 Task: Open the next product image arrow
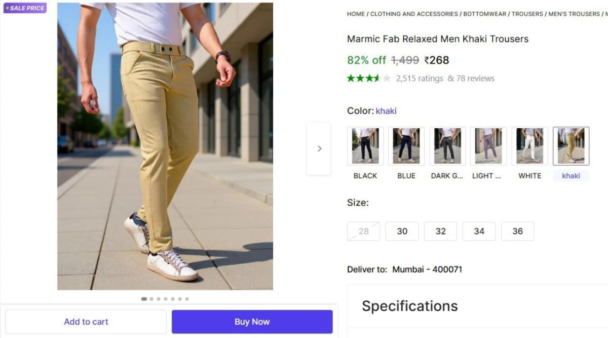(319, 148)
